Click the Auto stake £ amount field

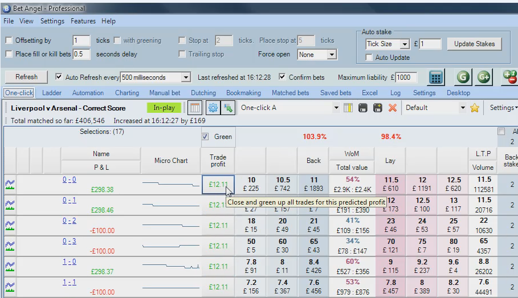pos(430,44)
